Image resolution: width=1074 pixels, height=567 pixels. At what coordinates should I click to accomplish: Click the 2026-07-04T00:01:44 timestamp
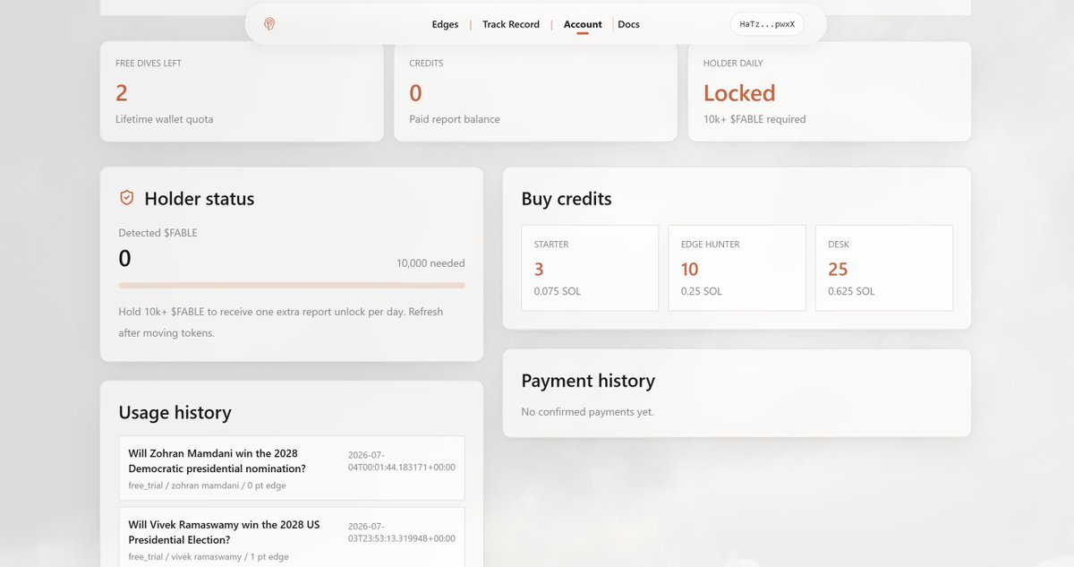[402, 460]
